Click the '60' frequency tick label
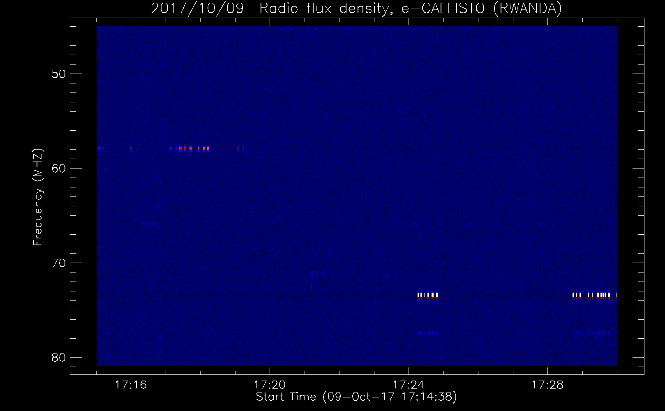 [59, 169]
